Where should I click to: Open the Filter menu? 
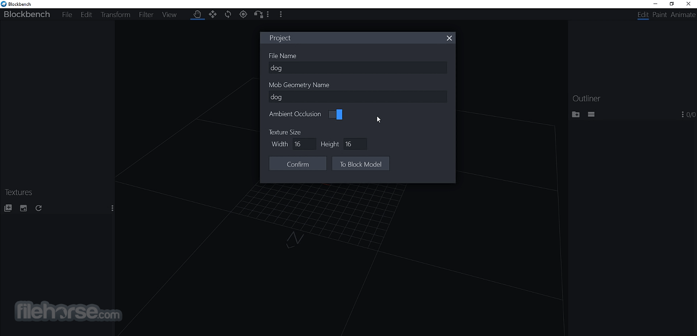[x=146, y=15]
